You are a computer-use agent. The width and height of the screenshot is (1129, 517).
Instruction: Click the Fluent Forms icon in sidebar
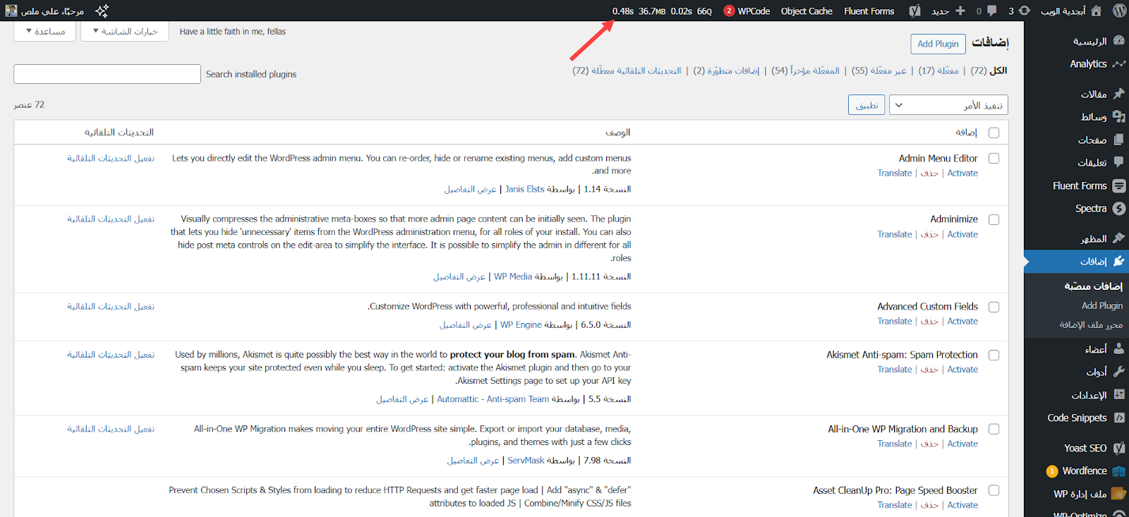point(1118,186)
